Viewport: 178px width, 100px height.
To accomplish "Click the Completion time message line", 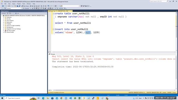I will coord(83,67).
